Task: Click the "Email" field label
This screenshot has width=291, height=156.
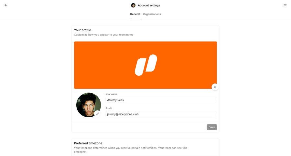Action: [109, 108]
